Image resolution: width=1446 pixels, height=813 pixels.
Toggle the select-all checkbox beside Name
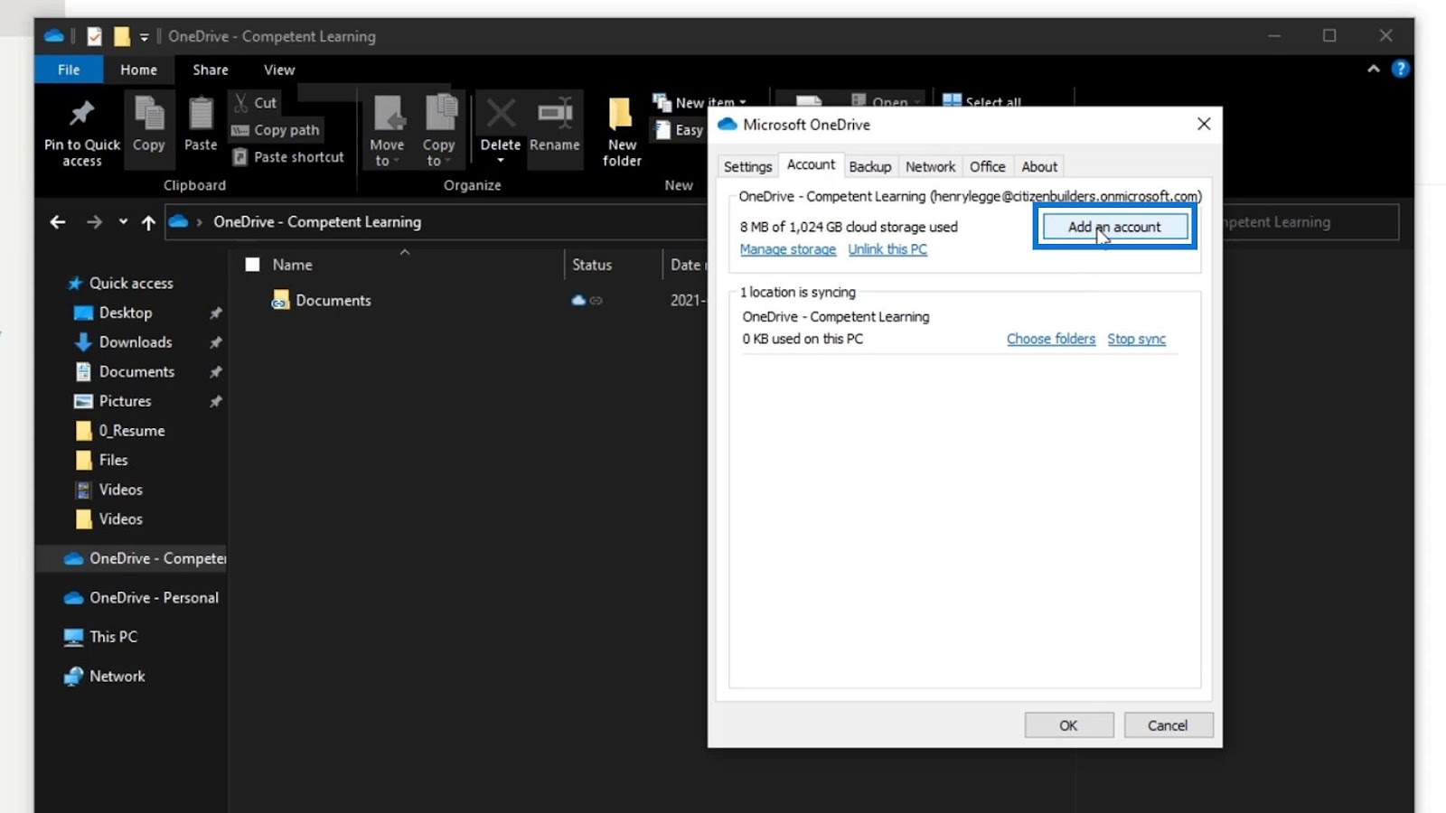253,265
